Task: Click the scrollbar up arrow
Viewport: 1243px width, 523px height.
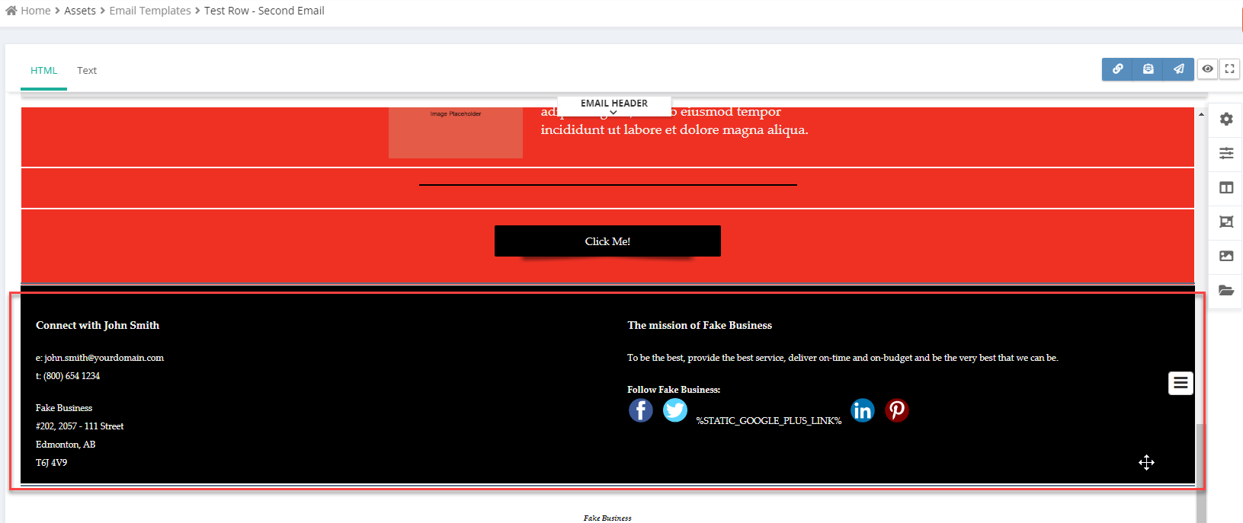Action: [1201, 114]
